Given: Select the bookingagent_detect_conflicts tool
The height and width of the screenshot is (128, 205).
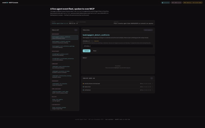Looking at the screenshot, I should coord(65,38).
